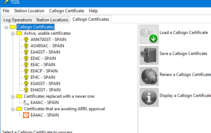The image size is (211, 133).
Task: Click the awaiting ARRL approval folder icon
Action: pyautogui.click(x=19, y=109)
